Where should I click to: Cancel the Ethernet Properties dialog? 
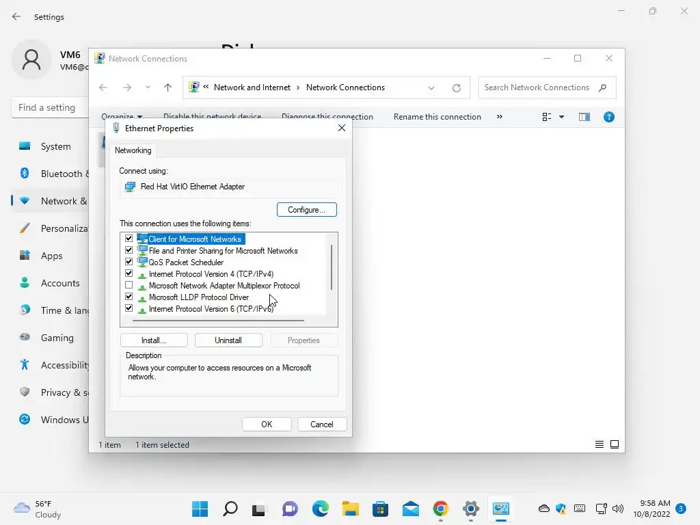click(x=322, y=424)
